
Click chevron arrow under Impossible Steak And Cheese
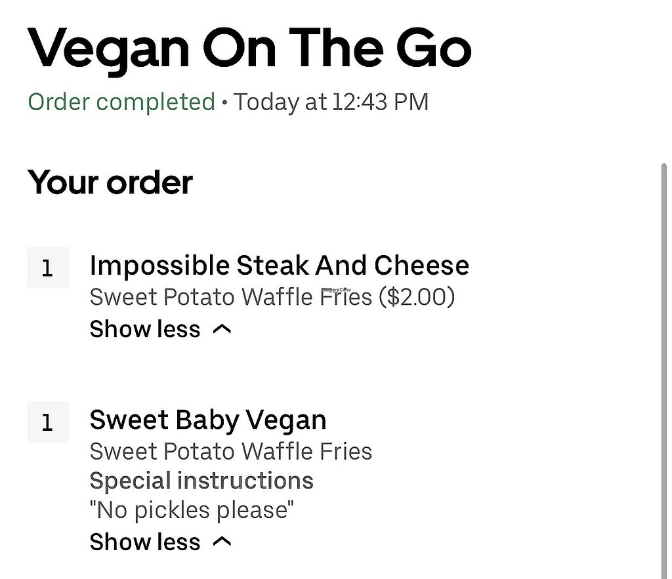(222, 329)
